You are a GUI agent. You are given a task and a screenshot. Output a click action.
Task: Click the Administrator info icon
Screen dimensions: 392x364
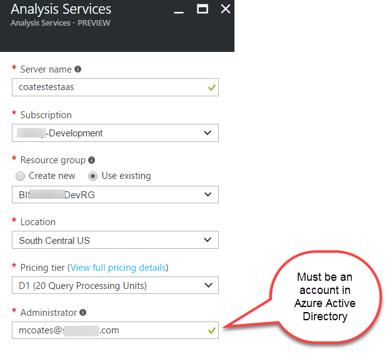[83, 313]
